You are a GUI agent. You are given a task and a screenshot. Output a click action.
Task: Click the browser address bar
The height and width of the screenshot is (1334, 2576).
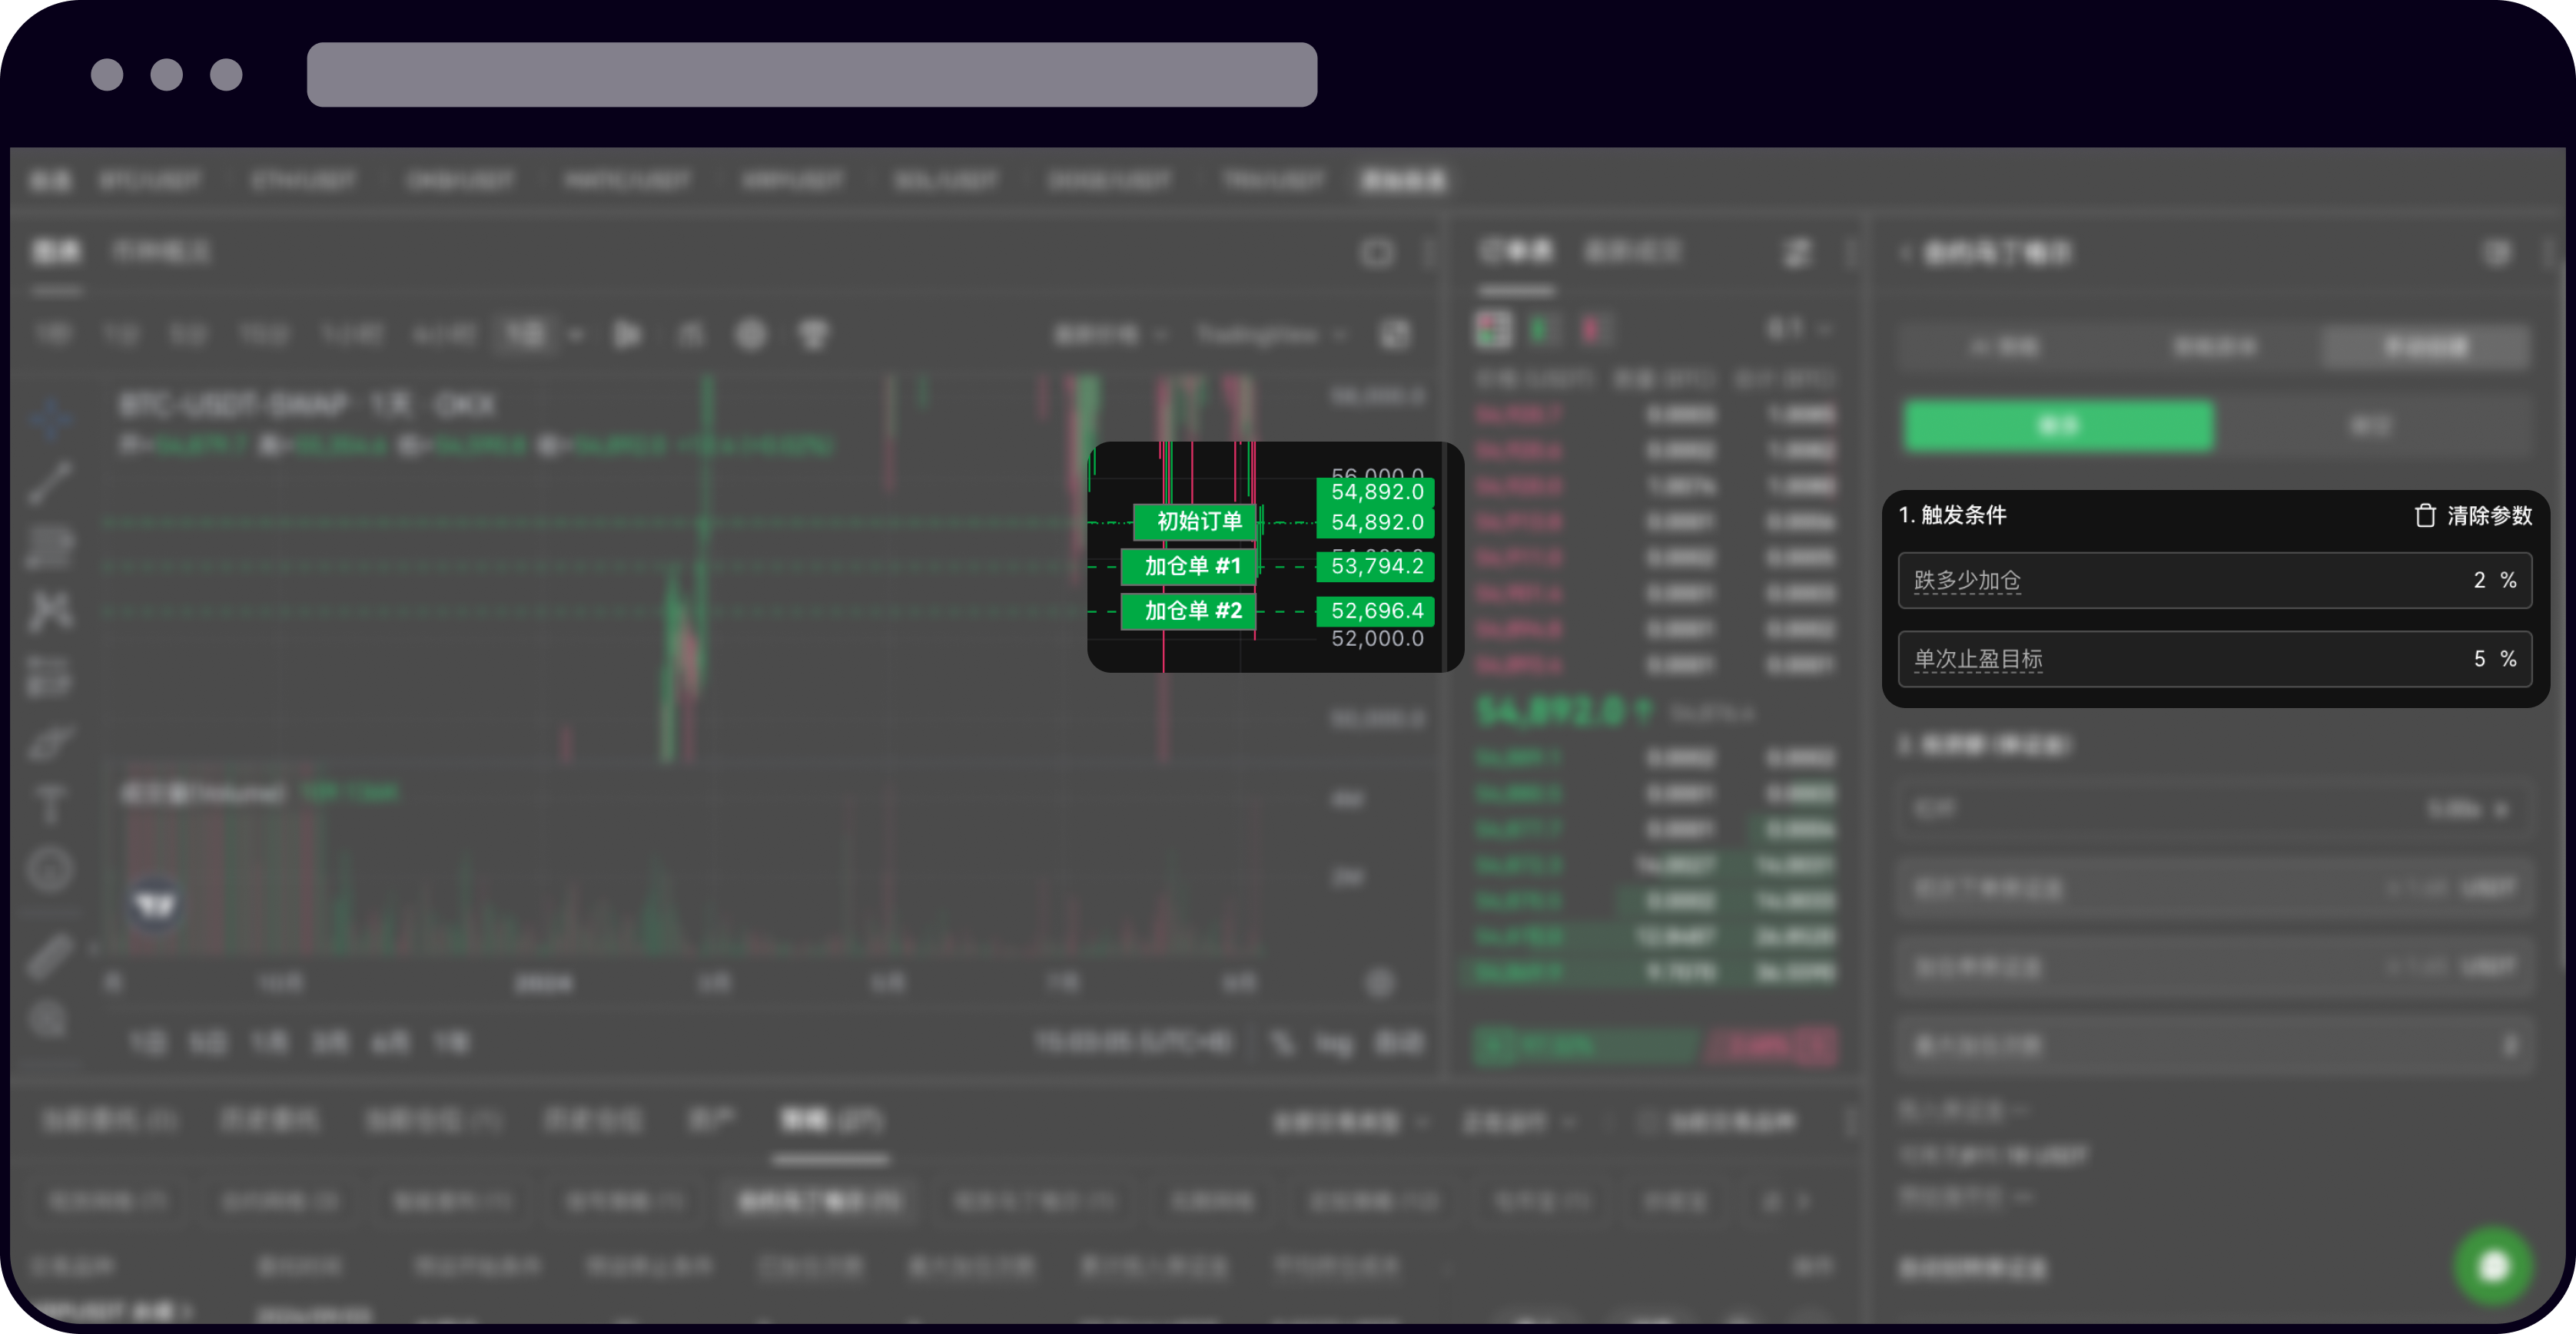pos(811,75)
